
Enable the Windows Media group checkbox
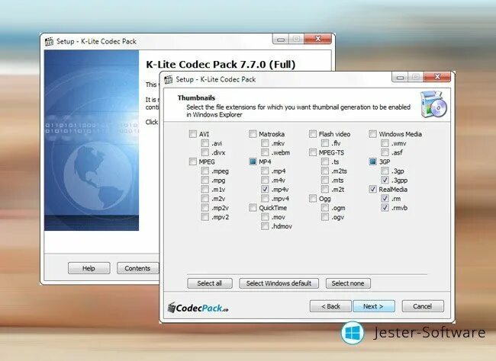click(372, 134)
